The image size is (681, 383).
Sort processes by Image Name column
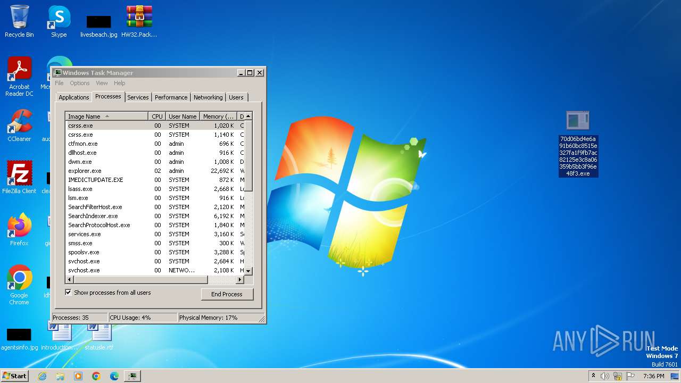pyautogui.click(x=107, y=116)
